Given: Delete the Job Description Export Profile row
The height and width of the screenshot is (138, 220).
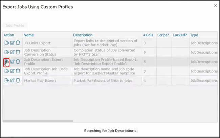Looking at the screenshot, I should point(18,61).
